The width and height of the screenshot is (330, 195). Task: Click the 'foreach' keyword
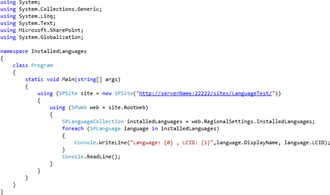click(73, 128)
